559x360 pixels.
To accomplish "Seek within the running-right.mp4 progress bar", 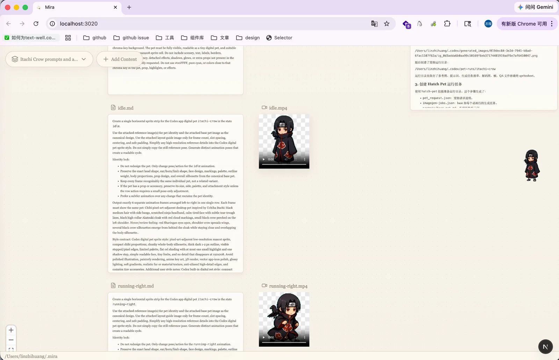I will [x=284, y=342].
